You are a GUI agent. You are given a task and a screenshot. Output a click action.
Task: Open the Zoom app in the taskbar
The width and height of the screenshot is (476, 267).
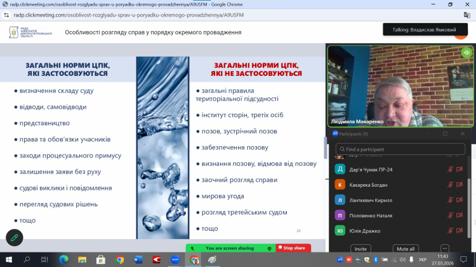(x=175, y=259)
